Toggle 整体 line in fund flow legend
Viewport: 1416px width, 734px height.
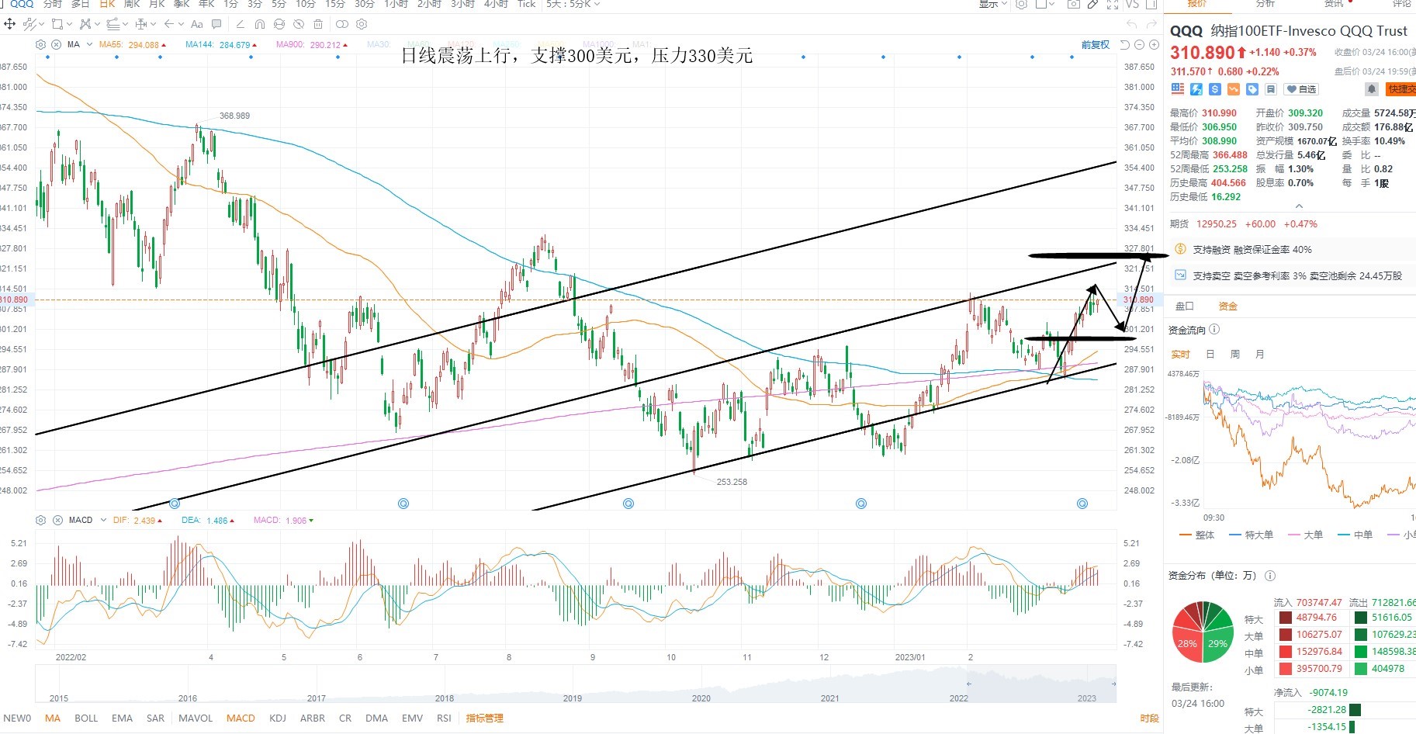coord(1196,535)
